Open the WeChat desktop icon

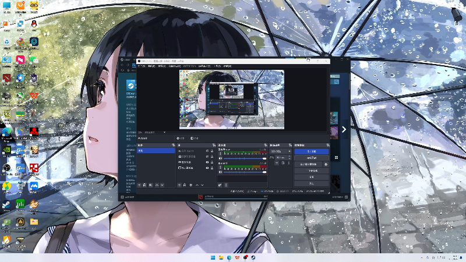pyautogui.click(x=34, y=61)
